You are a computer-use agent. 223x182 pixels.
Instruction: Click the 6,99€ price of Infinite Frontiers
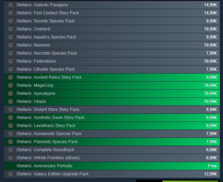pyautogui.click(x=211, y=158)
